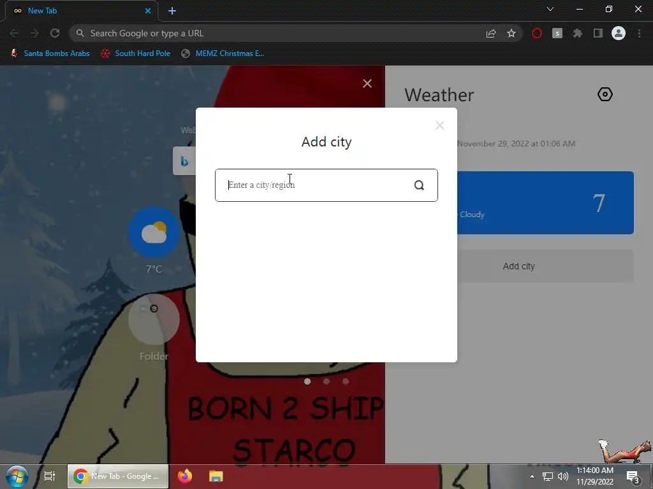Open the volume tray icon

tap(562, 476)
